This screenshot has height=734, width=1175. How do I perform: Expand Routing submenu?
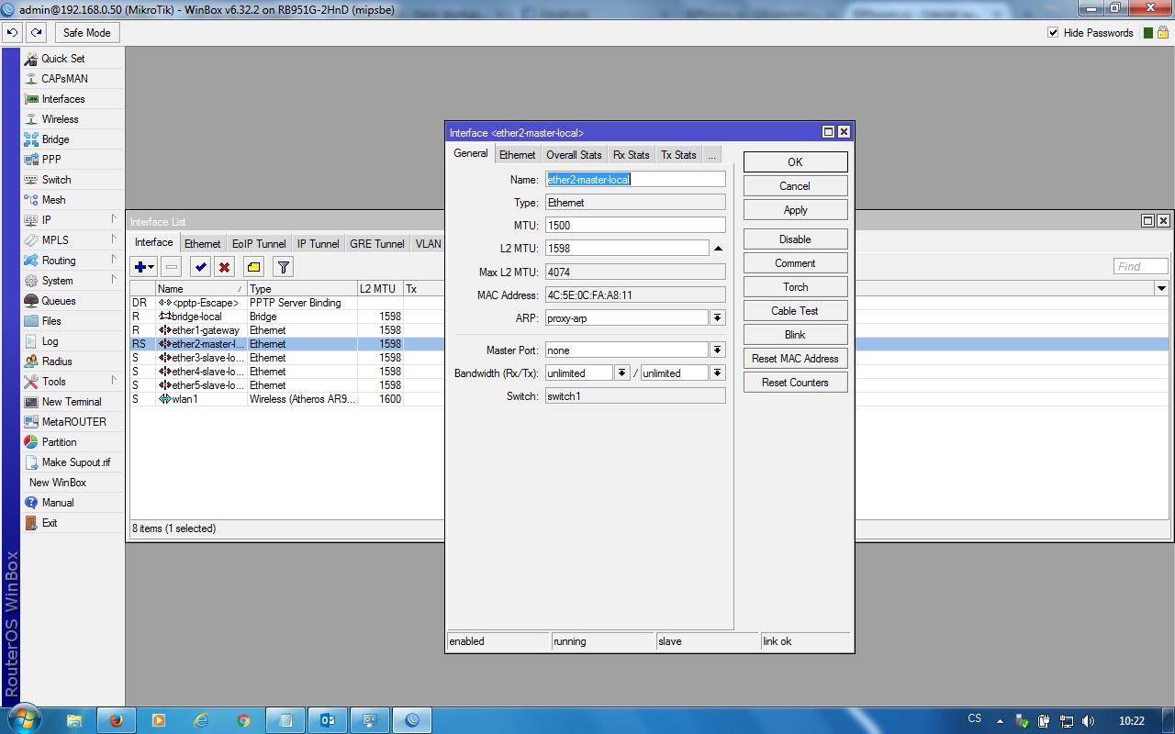[73, 261]
